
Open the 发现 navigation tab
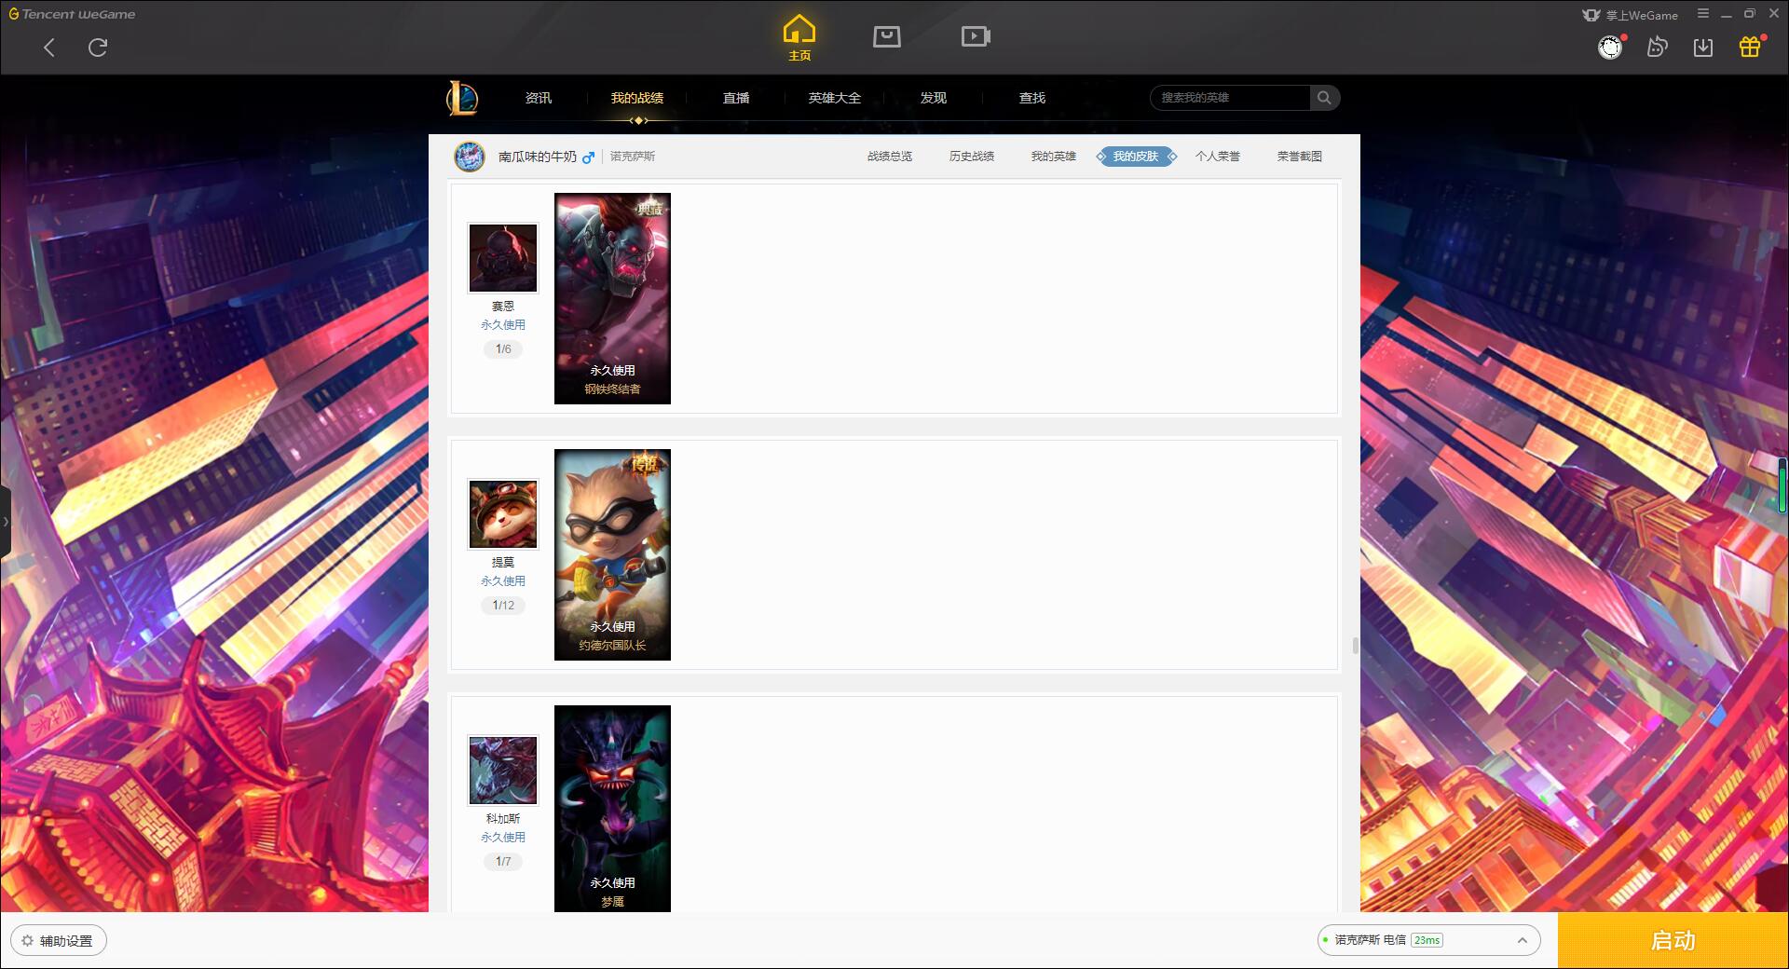tap(934, 98)
